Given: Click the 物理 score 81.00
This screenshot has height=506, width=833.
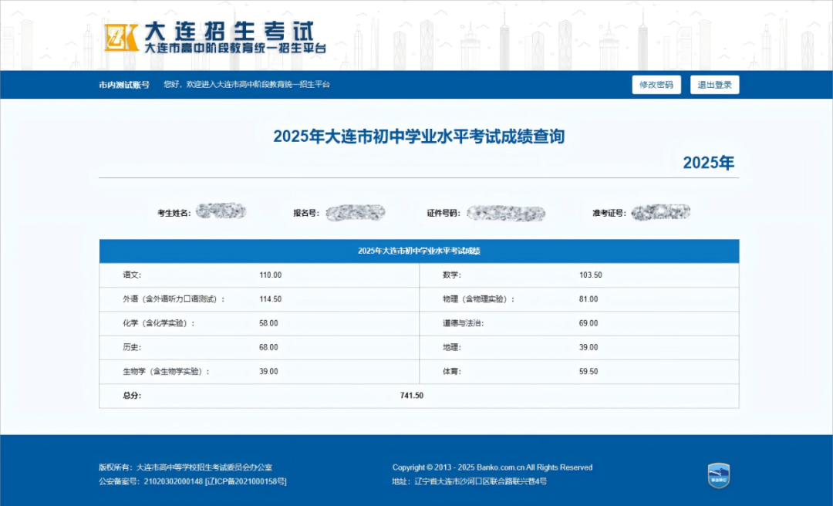Looking at the screenshot, I should (x=588, y=299).
